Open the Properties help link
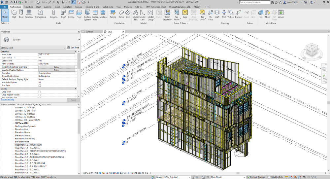The width and height of the screenshot is (330, 179). point(7,99)
